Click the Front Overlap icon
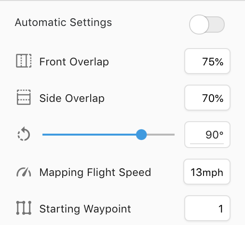Viewport: 245px width, 225px height. (24, 61)
